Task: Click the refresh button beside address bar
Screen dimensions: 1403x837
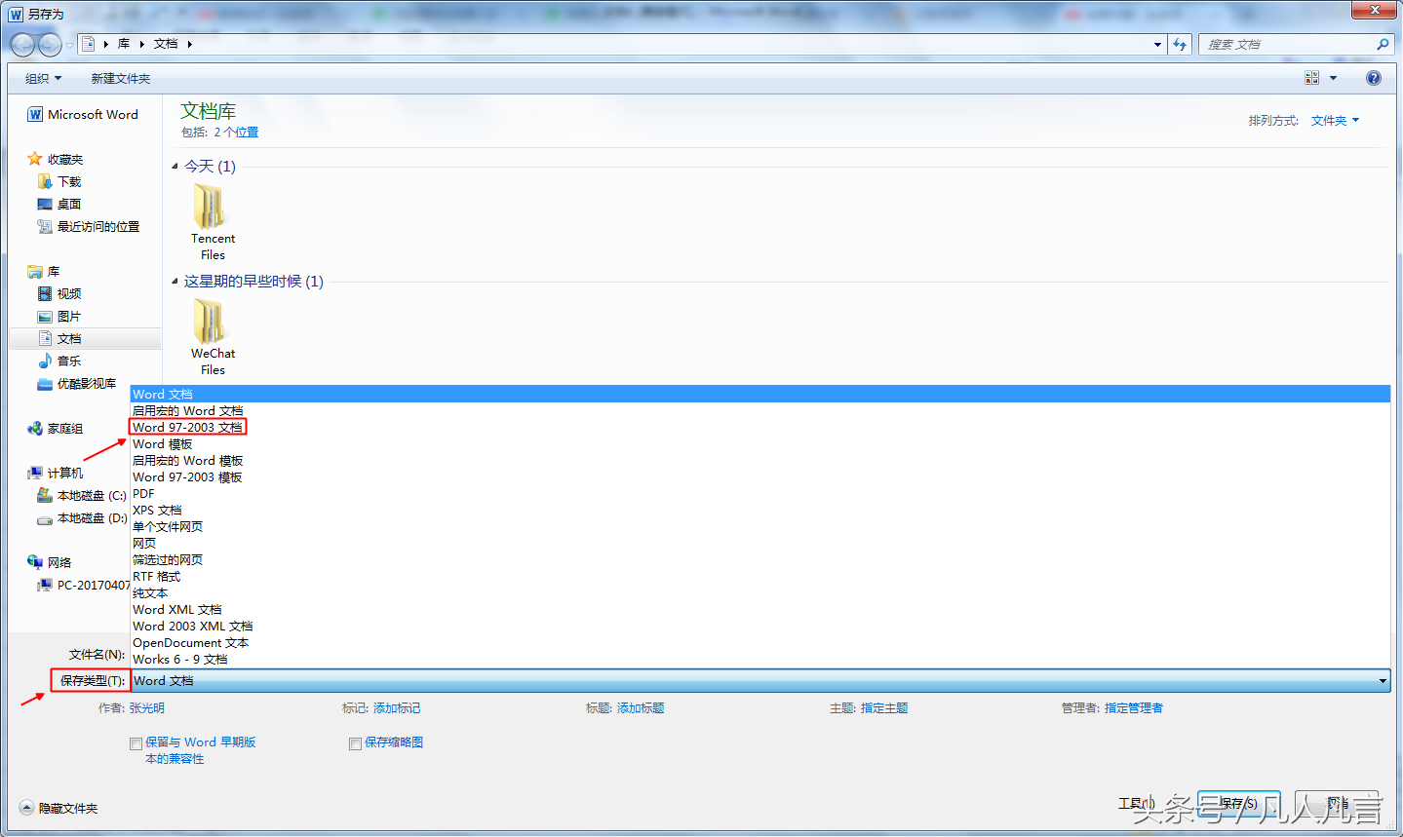Action: coord(1180,44)
